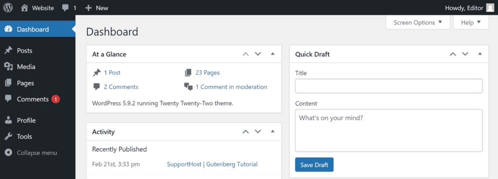Click the Pages icon in sidebar
This screenshot has height=179, width=498.
pyautogui.click(x=9, y=83)
